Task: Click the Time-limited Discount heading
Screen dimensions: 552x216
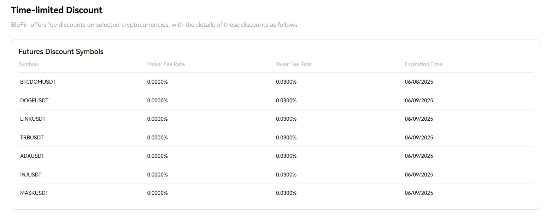Action: 57,10
